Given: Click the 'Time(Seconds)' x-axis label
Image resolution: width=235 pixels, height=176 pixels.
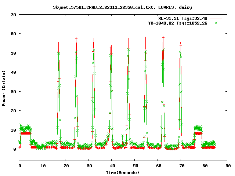Looking at the screenshot, I should (x=122, y=173).
